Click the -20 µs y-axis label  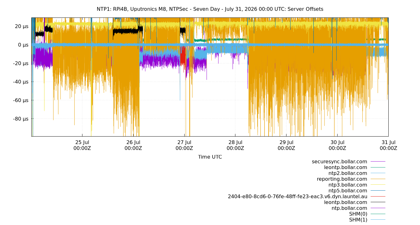(x=21, y=63)
